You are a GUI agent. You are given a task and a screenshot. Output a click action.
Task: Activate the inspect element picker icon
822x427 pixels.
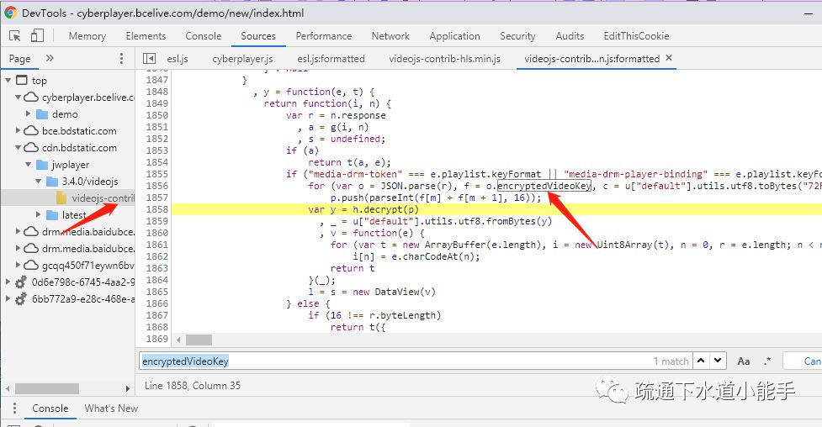(14, 35)
